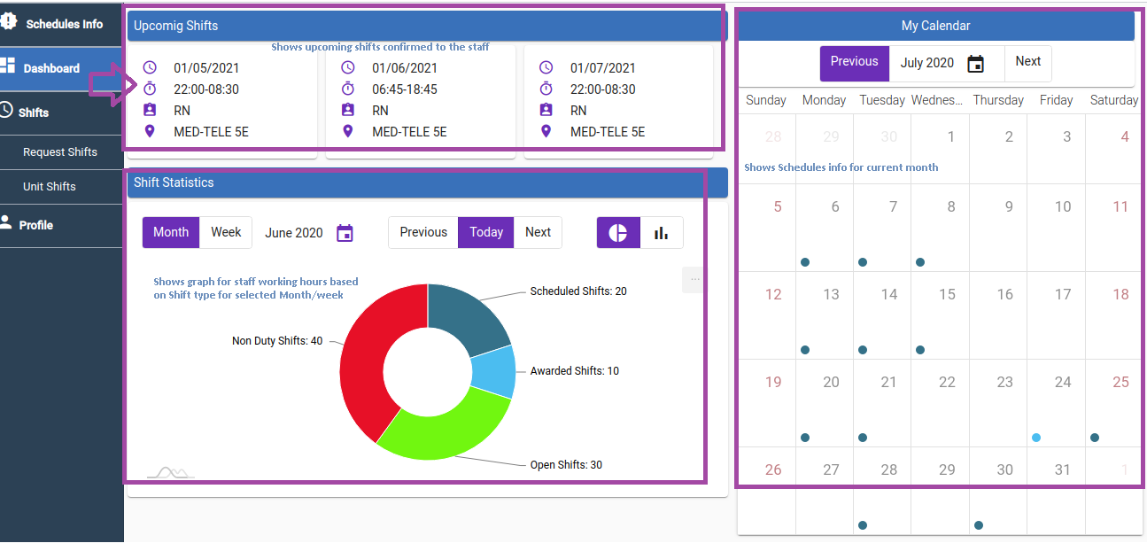
Task: Switch to bar chart view
Action: 661,233
